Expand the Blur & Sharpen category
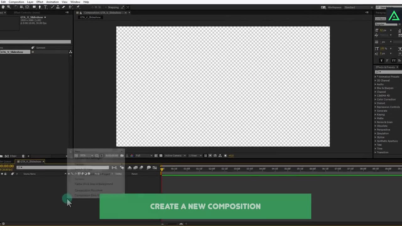 [x=375, y=88]
